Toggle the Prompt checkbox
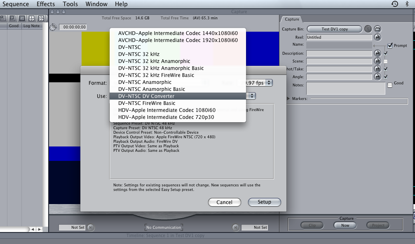Viewport: 415px width, 244px height. click(x=390, y=46)
